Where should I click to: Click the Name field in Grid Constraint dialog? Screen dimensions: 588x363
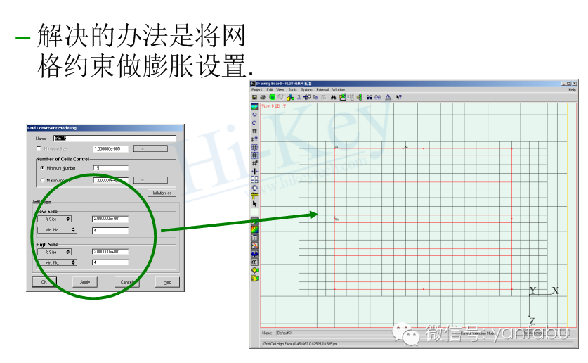[x=115, y=138]
